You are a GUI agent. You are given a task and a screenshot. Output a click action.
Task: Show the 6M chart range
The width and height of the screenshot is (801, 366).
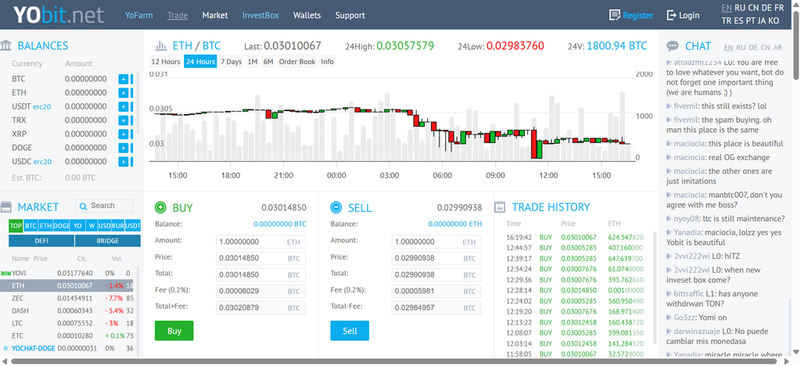coord(268,62)
